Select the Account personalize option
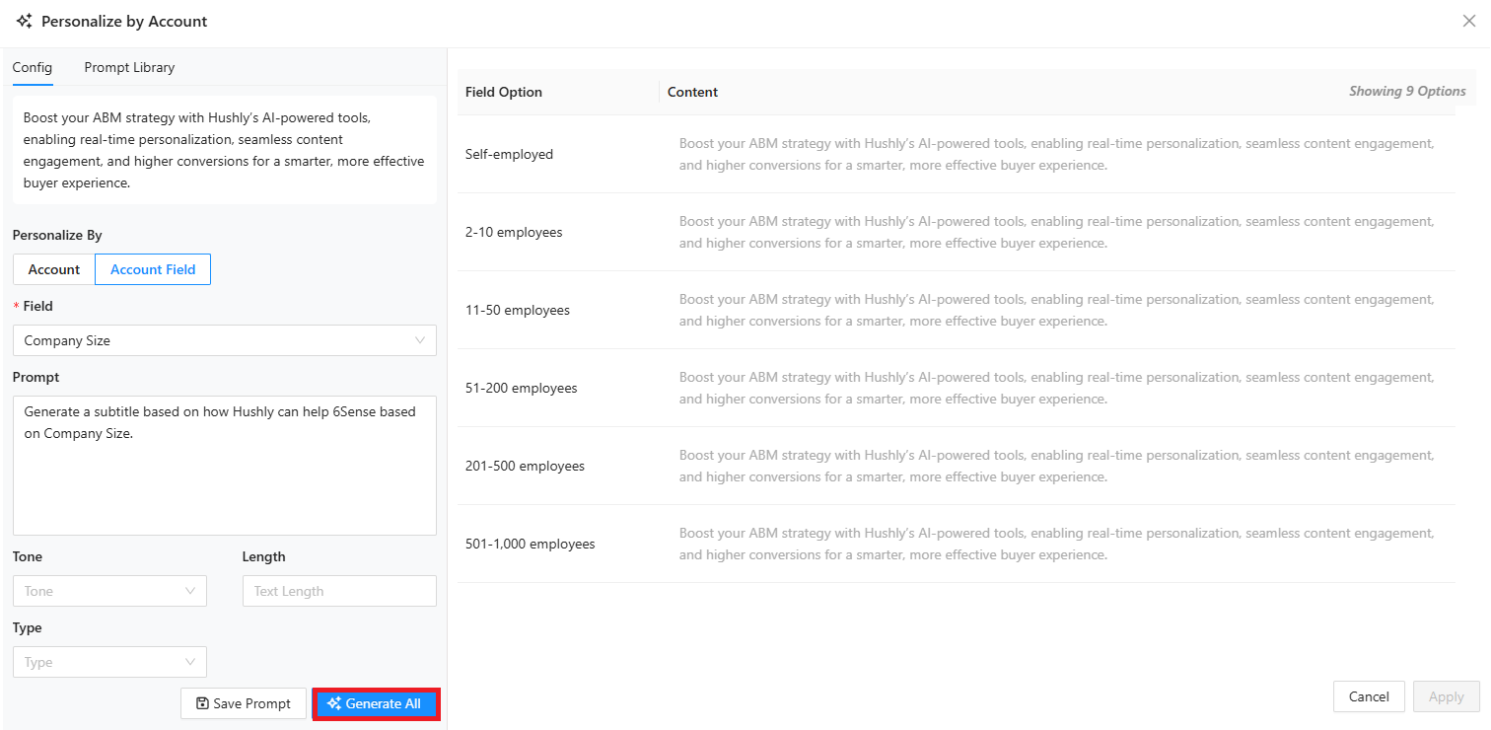 tap(54, 269)
